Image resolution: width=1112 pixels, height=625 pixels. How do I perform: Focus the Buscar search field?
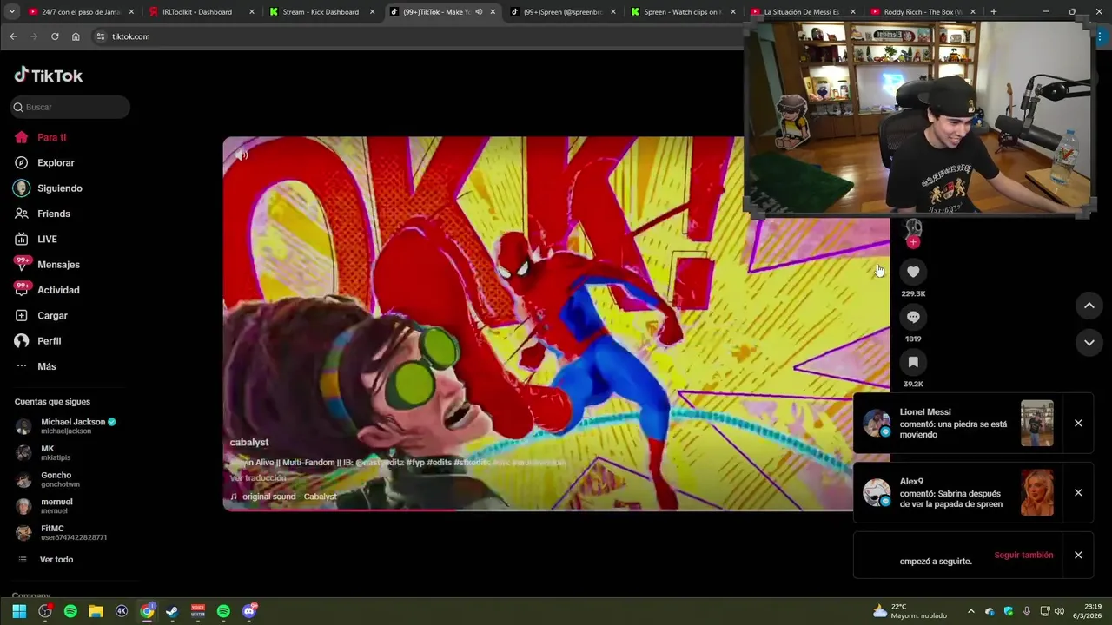click(70, 107)
